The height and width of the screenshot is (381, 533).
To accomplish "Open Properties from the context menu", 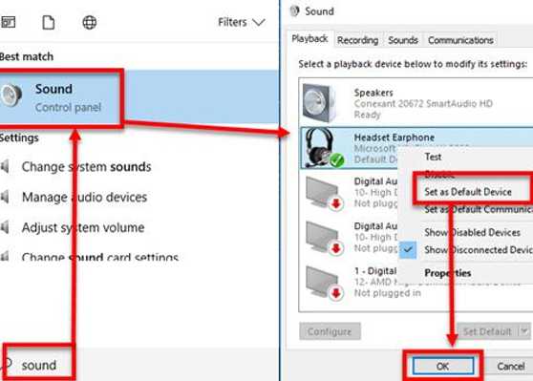I will point(448,273).
